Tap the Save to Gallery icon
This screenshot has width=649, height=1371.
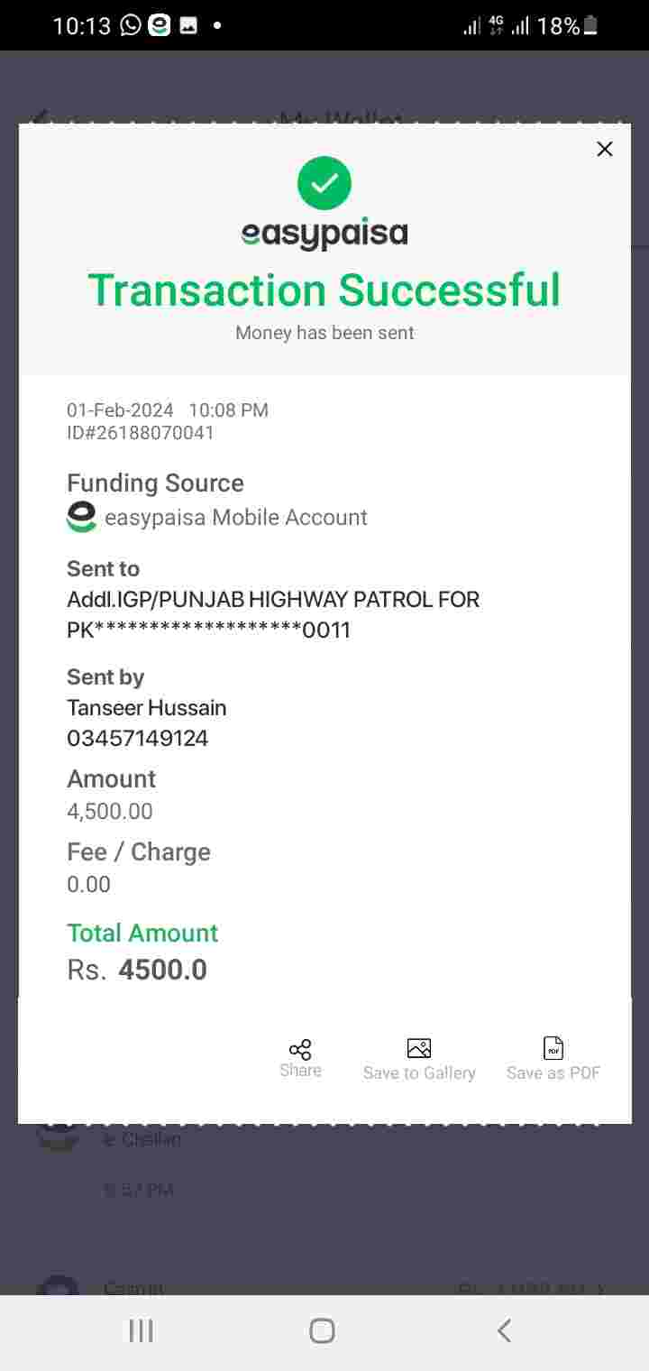[419, 1048]
